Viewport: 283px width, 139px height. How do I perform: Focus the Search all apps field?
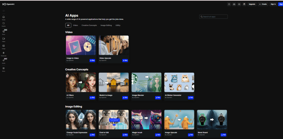click(x=214, y=17)
